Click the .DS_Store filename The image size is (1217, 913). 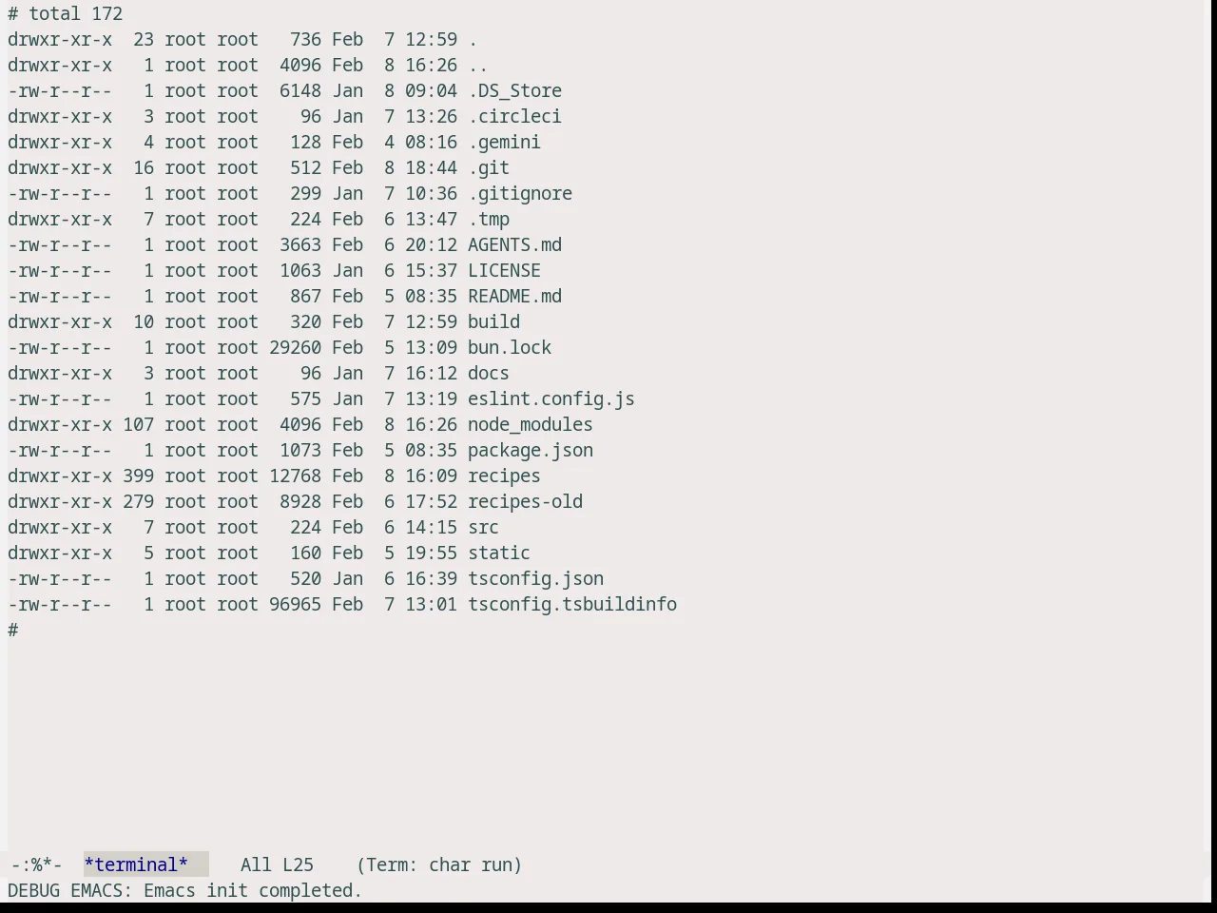[x=514, y=91]
